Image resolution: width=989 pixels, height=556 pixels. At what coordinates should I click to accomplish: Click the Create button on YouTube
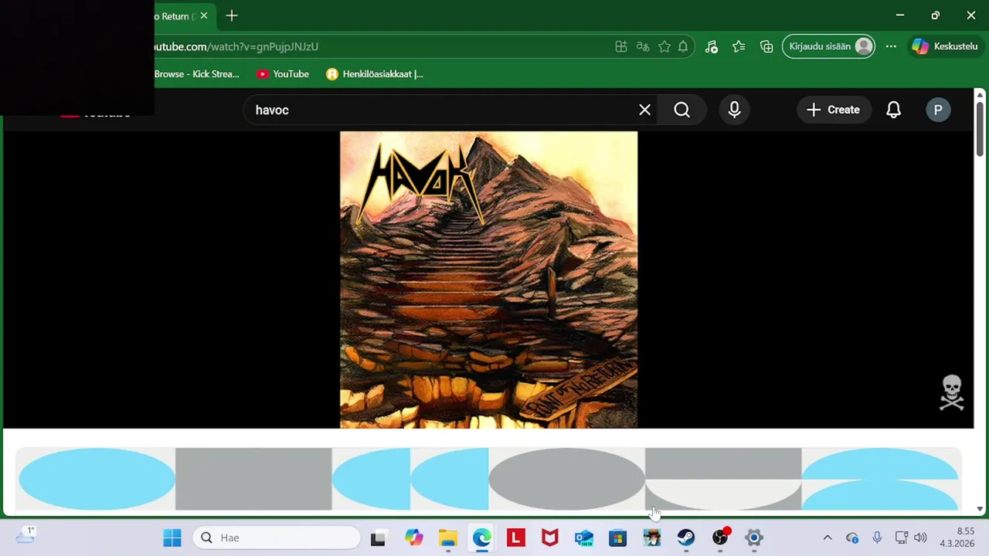(833, 110)
